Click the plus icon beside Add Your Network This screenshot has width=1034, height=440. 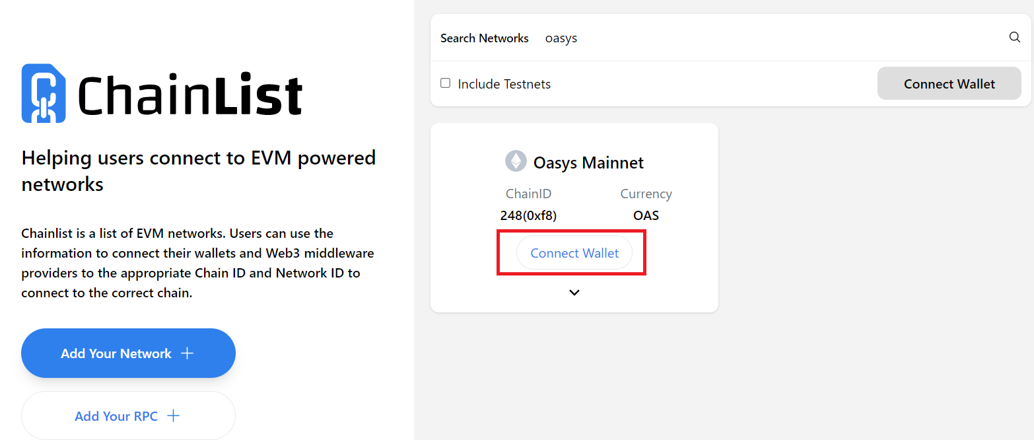pyautogui.click(x=188, y=353)
